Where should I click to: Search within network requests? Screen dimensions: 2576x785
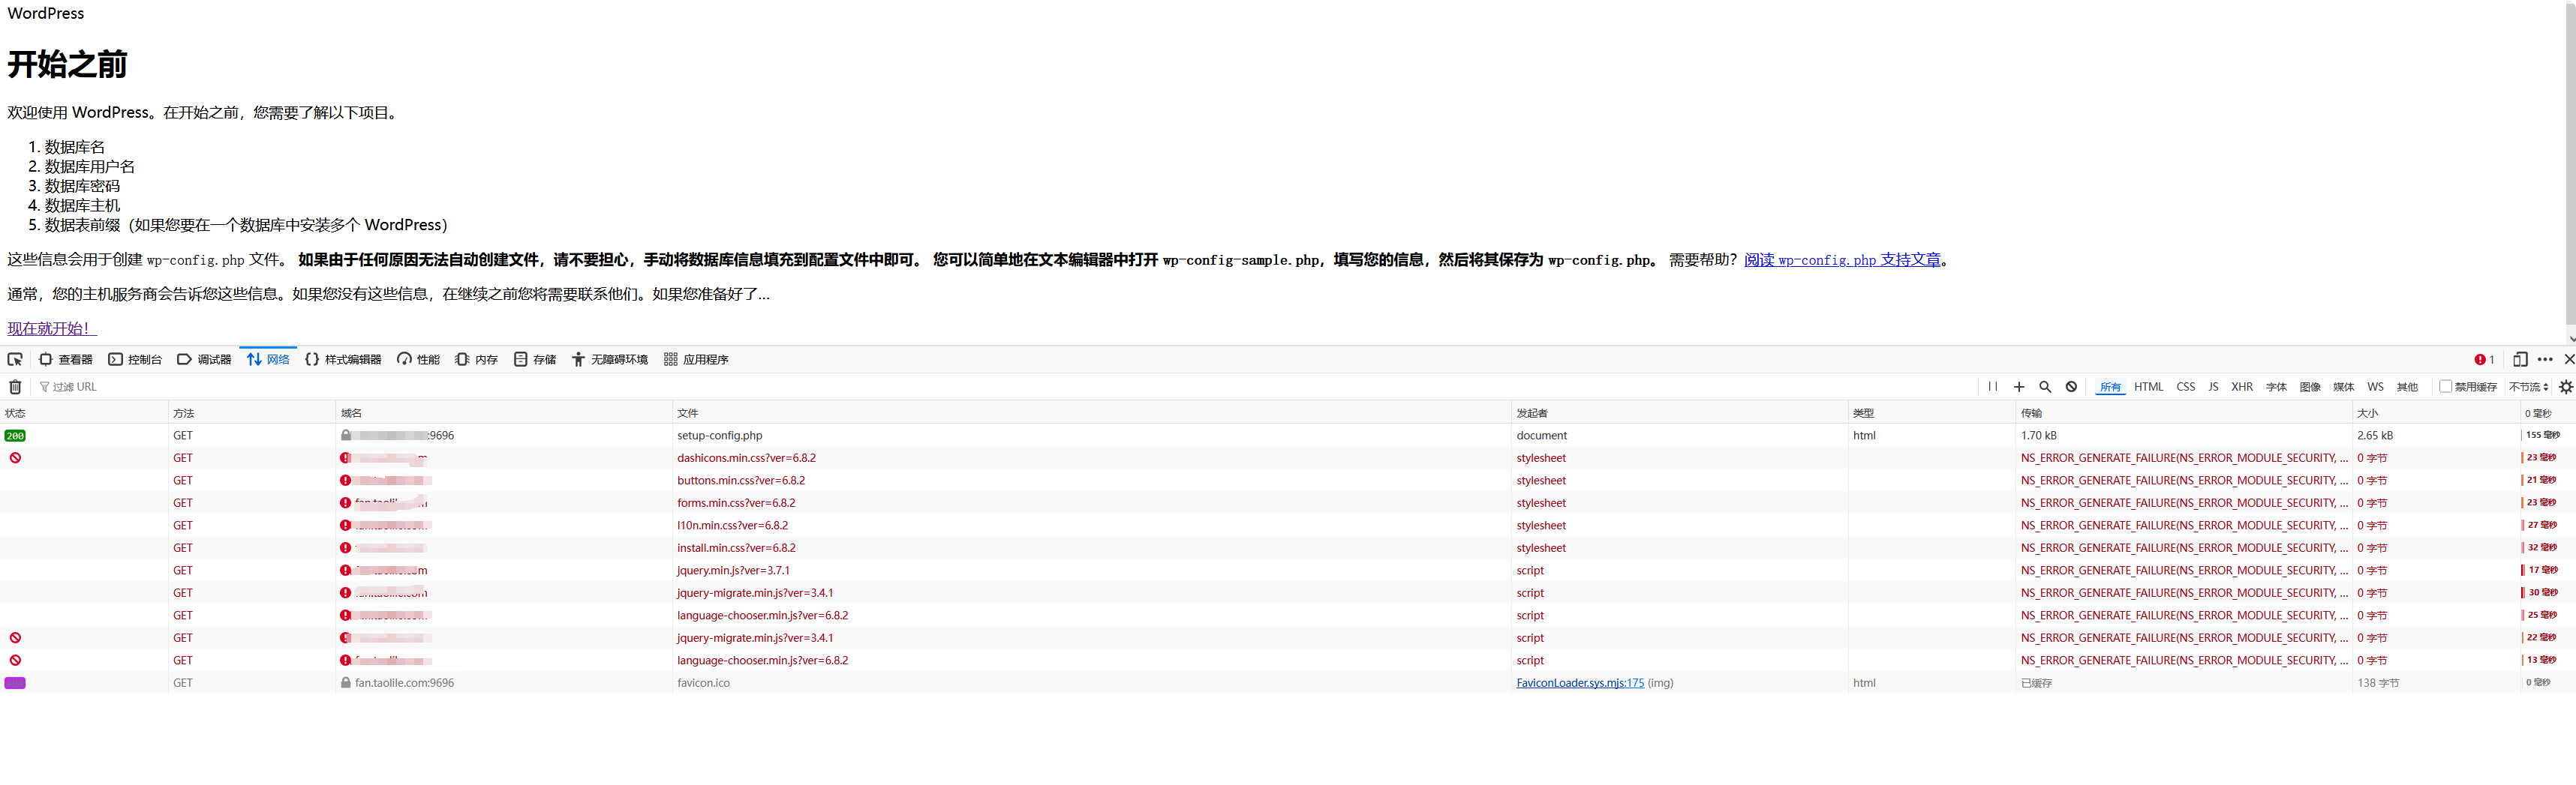point(2045,387)
